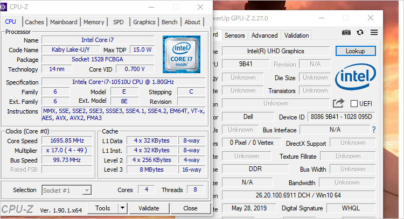Go to the Bench tab

coord(169,22)
